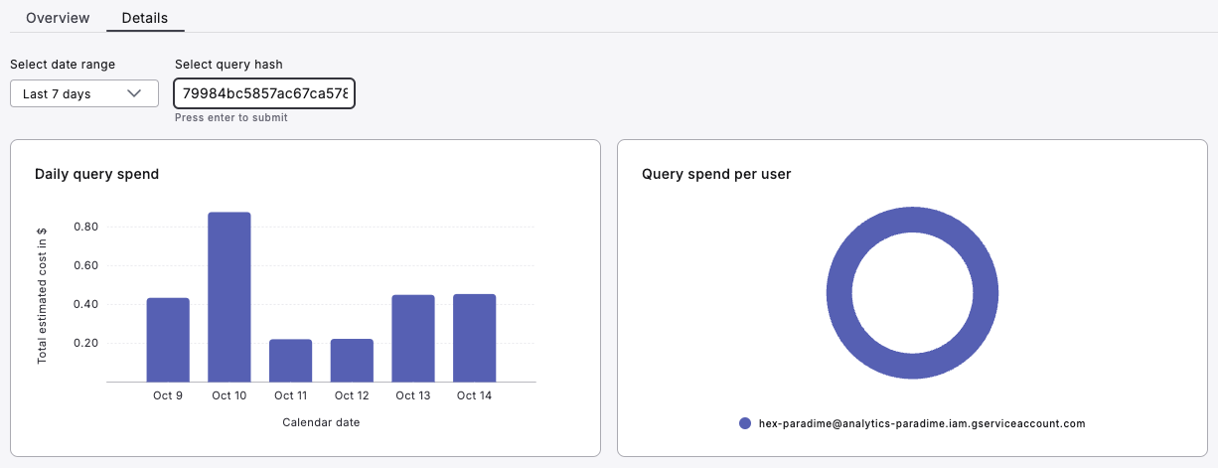Click the Query spend per user title
Screen dimensions: 1218x468
point(716,174)
